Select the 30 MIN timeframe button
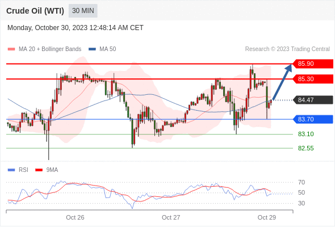 [x=83, y=11]
